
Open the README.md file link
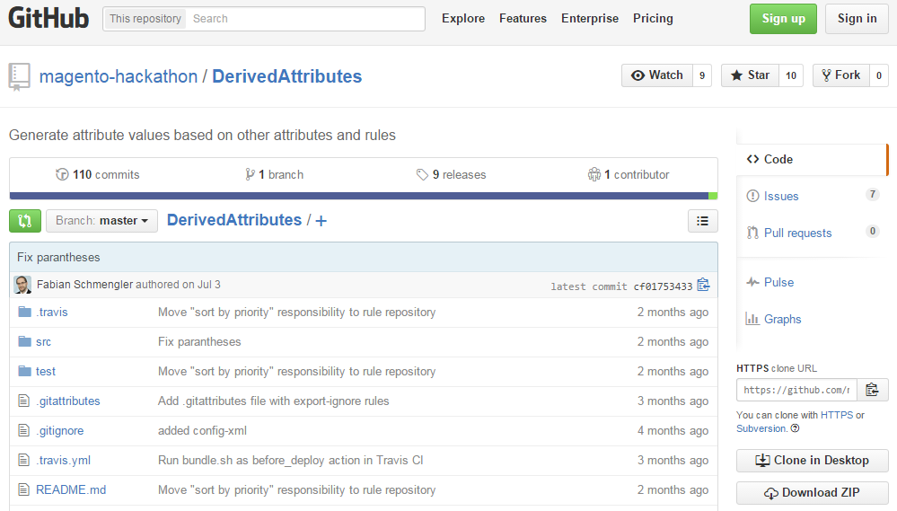71,490
